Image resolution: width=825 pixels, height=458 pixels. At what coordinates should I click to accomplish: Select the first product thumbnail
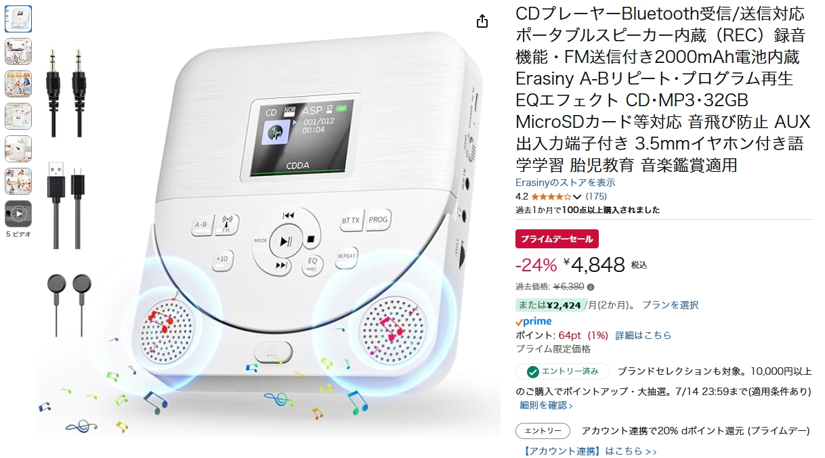pos(18,19)
